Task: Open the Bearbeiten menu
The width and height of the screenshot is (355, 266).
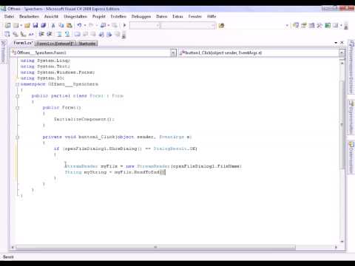Action: click(x=29, y=16)
